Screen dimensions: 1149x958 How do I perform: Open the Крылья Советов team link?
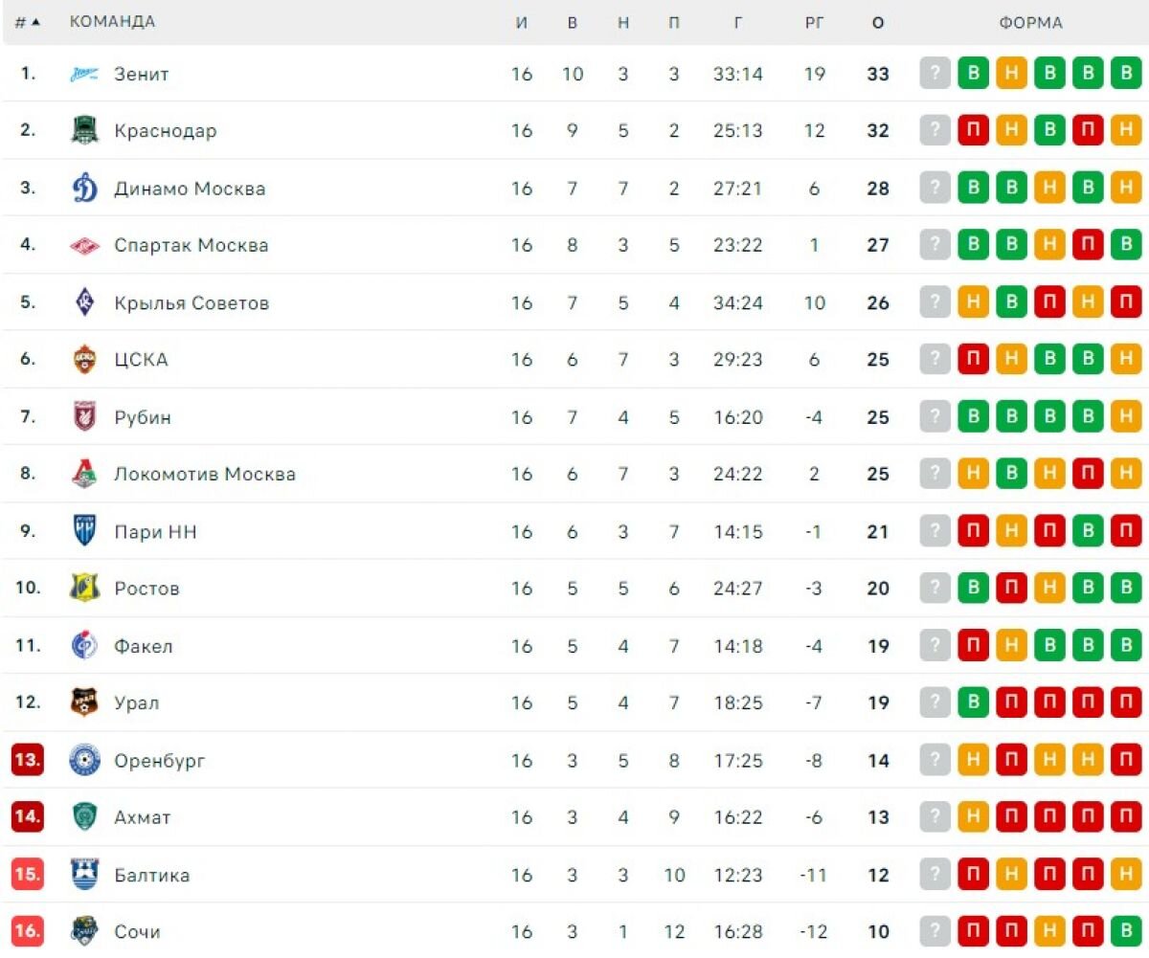click(x=191, y=302)
